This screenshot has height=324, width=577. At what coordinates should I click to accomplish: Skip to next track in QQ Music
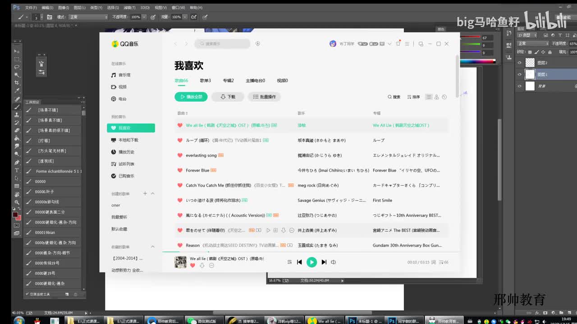point(324,262)
